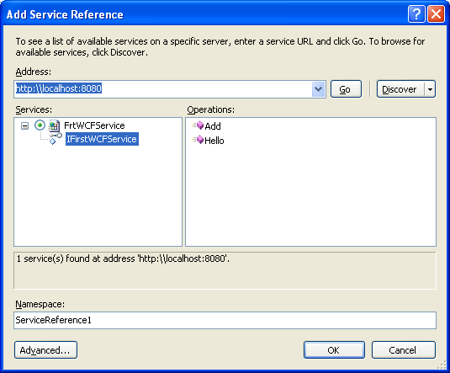Viewport: 450px width, 373px height.
Task: Click the FrtWCFService service file icon
Action: point(54,125)
